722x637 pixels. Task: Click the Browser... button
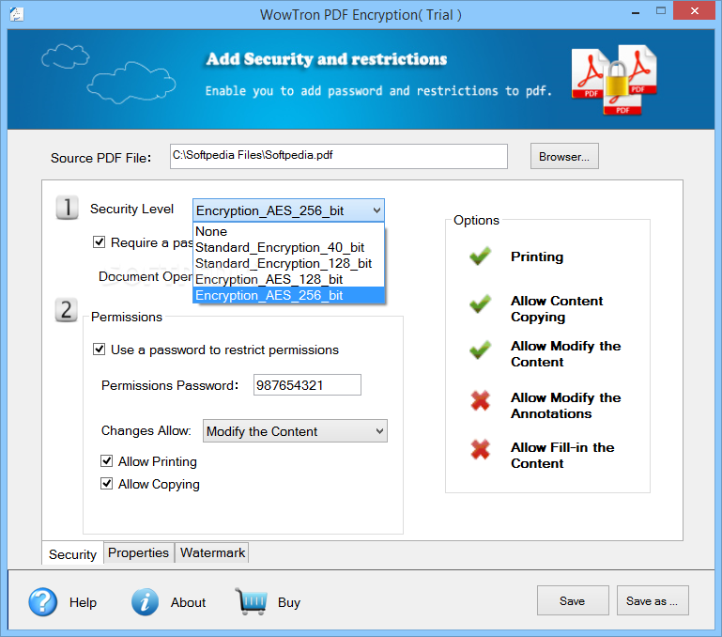click(x=564, y=157)
